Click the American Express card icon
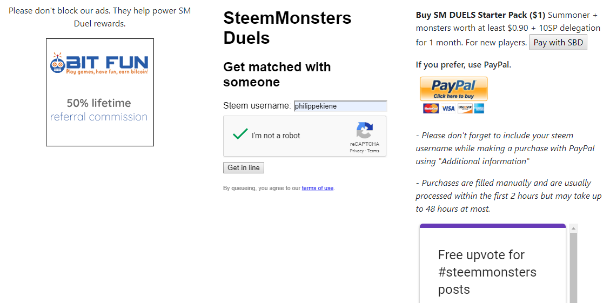This screenshot has width=610, height=303. [x=479, y=109]
